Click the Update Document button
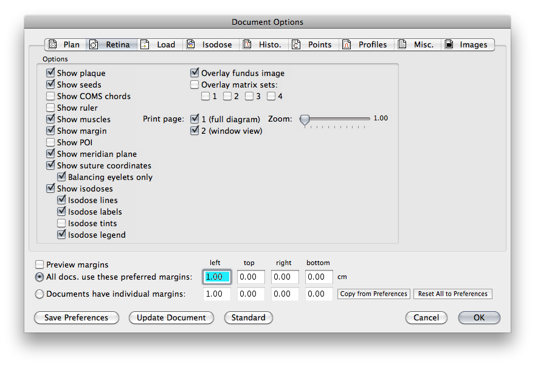The width and height of the screenshot is (535, 366). (x=171, y=317)
